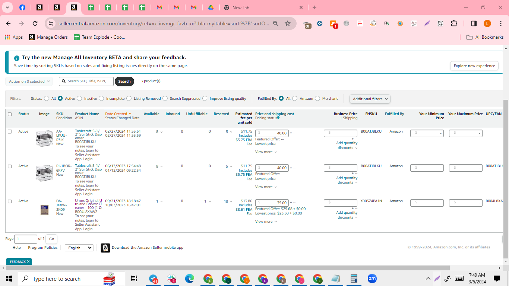Go back using the browser back arrow

pos(8,23)
